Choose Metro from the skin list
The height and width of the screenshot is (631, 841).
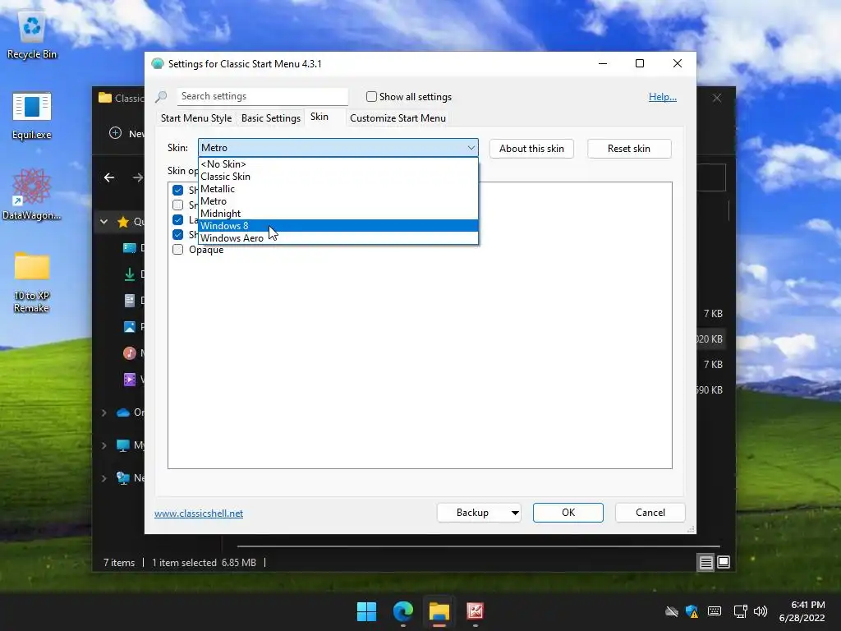pos(338,201)
